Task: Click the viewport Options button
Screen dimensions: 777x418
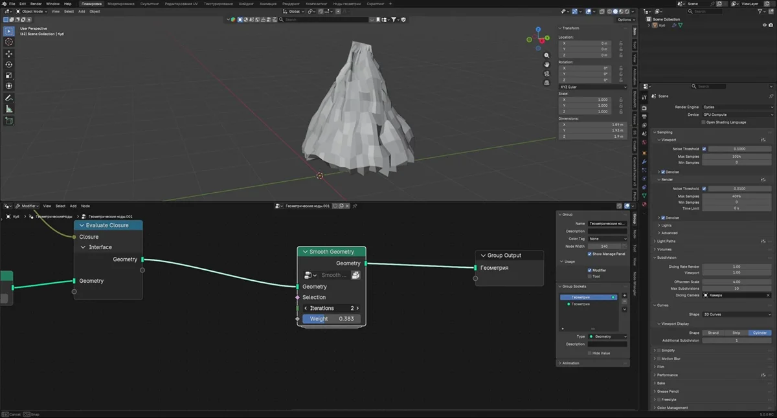Action: click(x=624, y=19)
